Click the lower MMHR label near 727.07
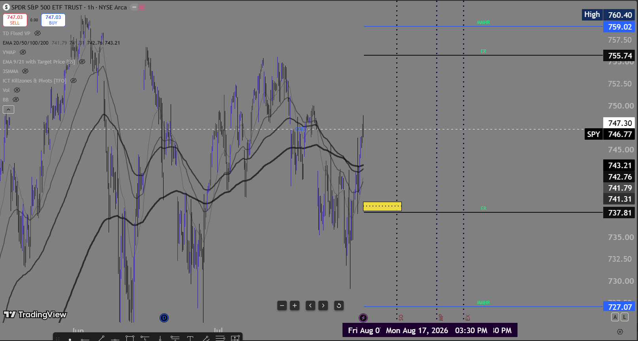Viewport: 638px width, 341px height. [x=483, y=303]
